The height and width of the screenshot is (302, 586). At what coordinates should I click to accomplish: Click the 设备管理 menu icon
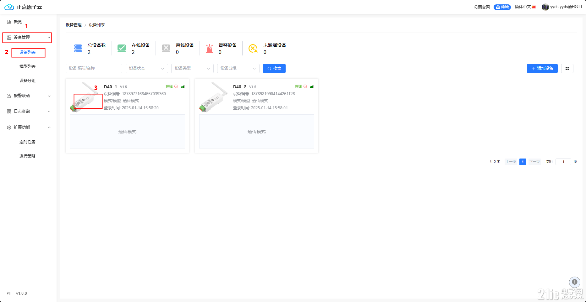pos(9,38)
